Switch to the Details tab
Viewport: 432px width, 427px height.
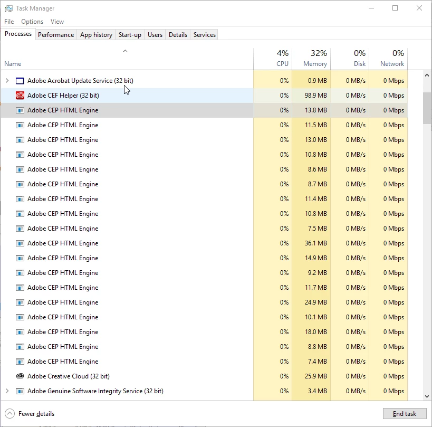pyautogui.click(x=178, y=35)
